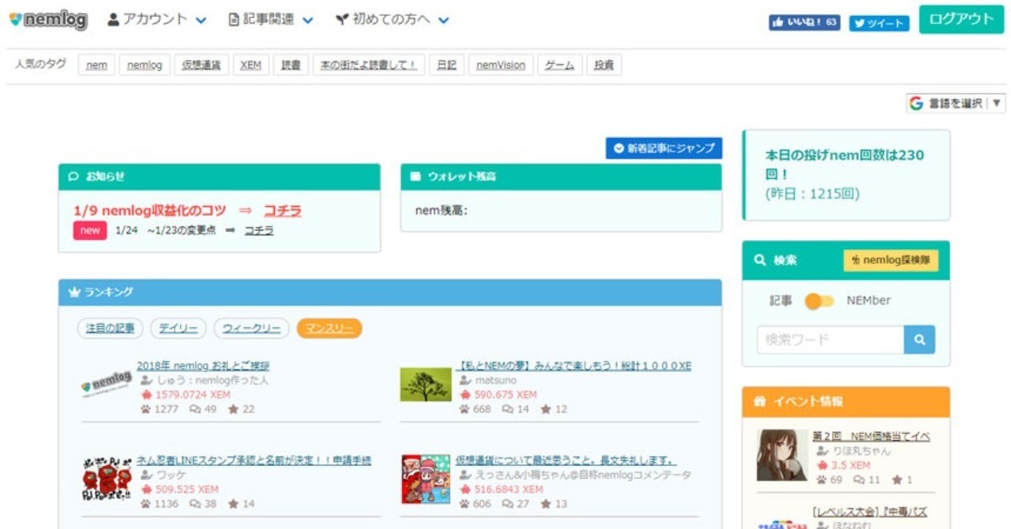The width and height of the screenshot is (1011, 529).
Task: Jump to new articles via 新着記事にジャンプ
Action: coord(664,148)
